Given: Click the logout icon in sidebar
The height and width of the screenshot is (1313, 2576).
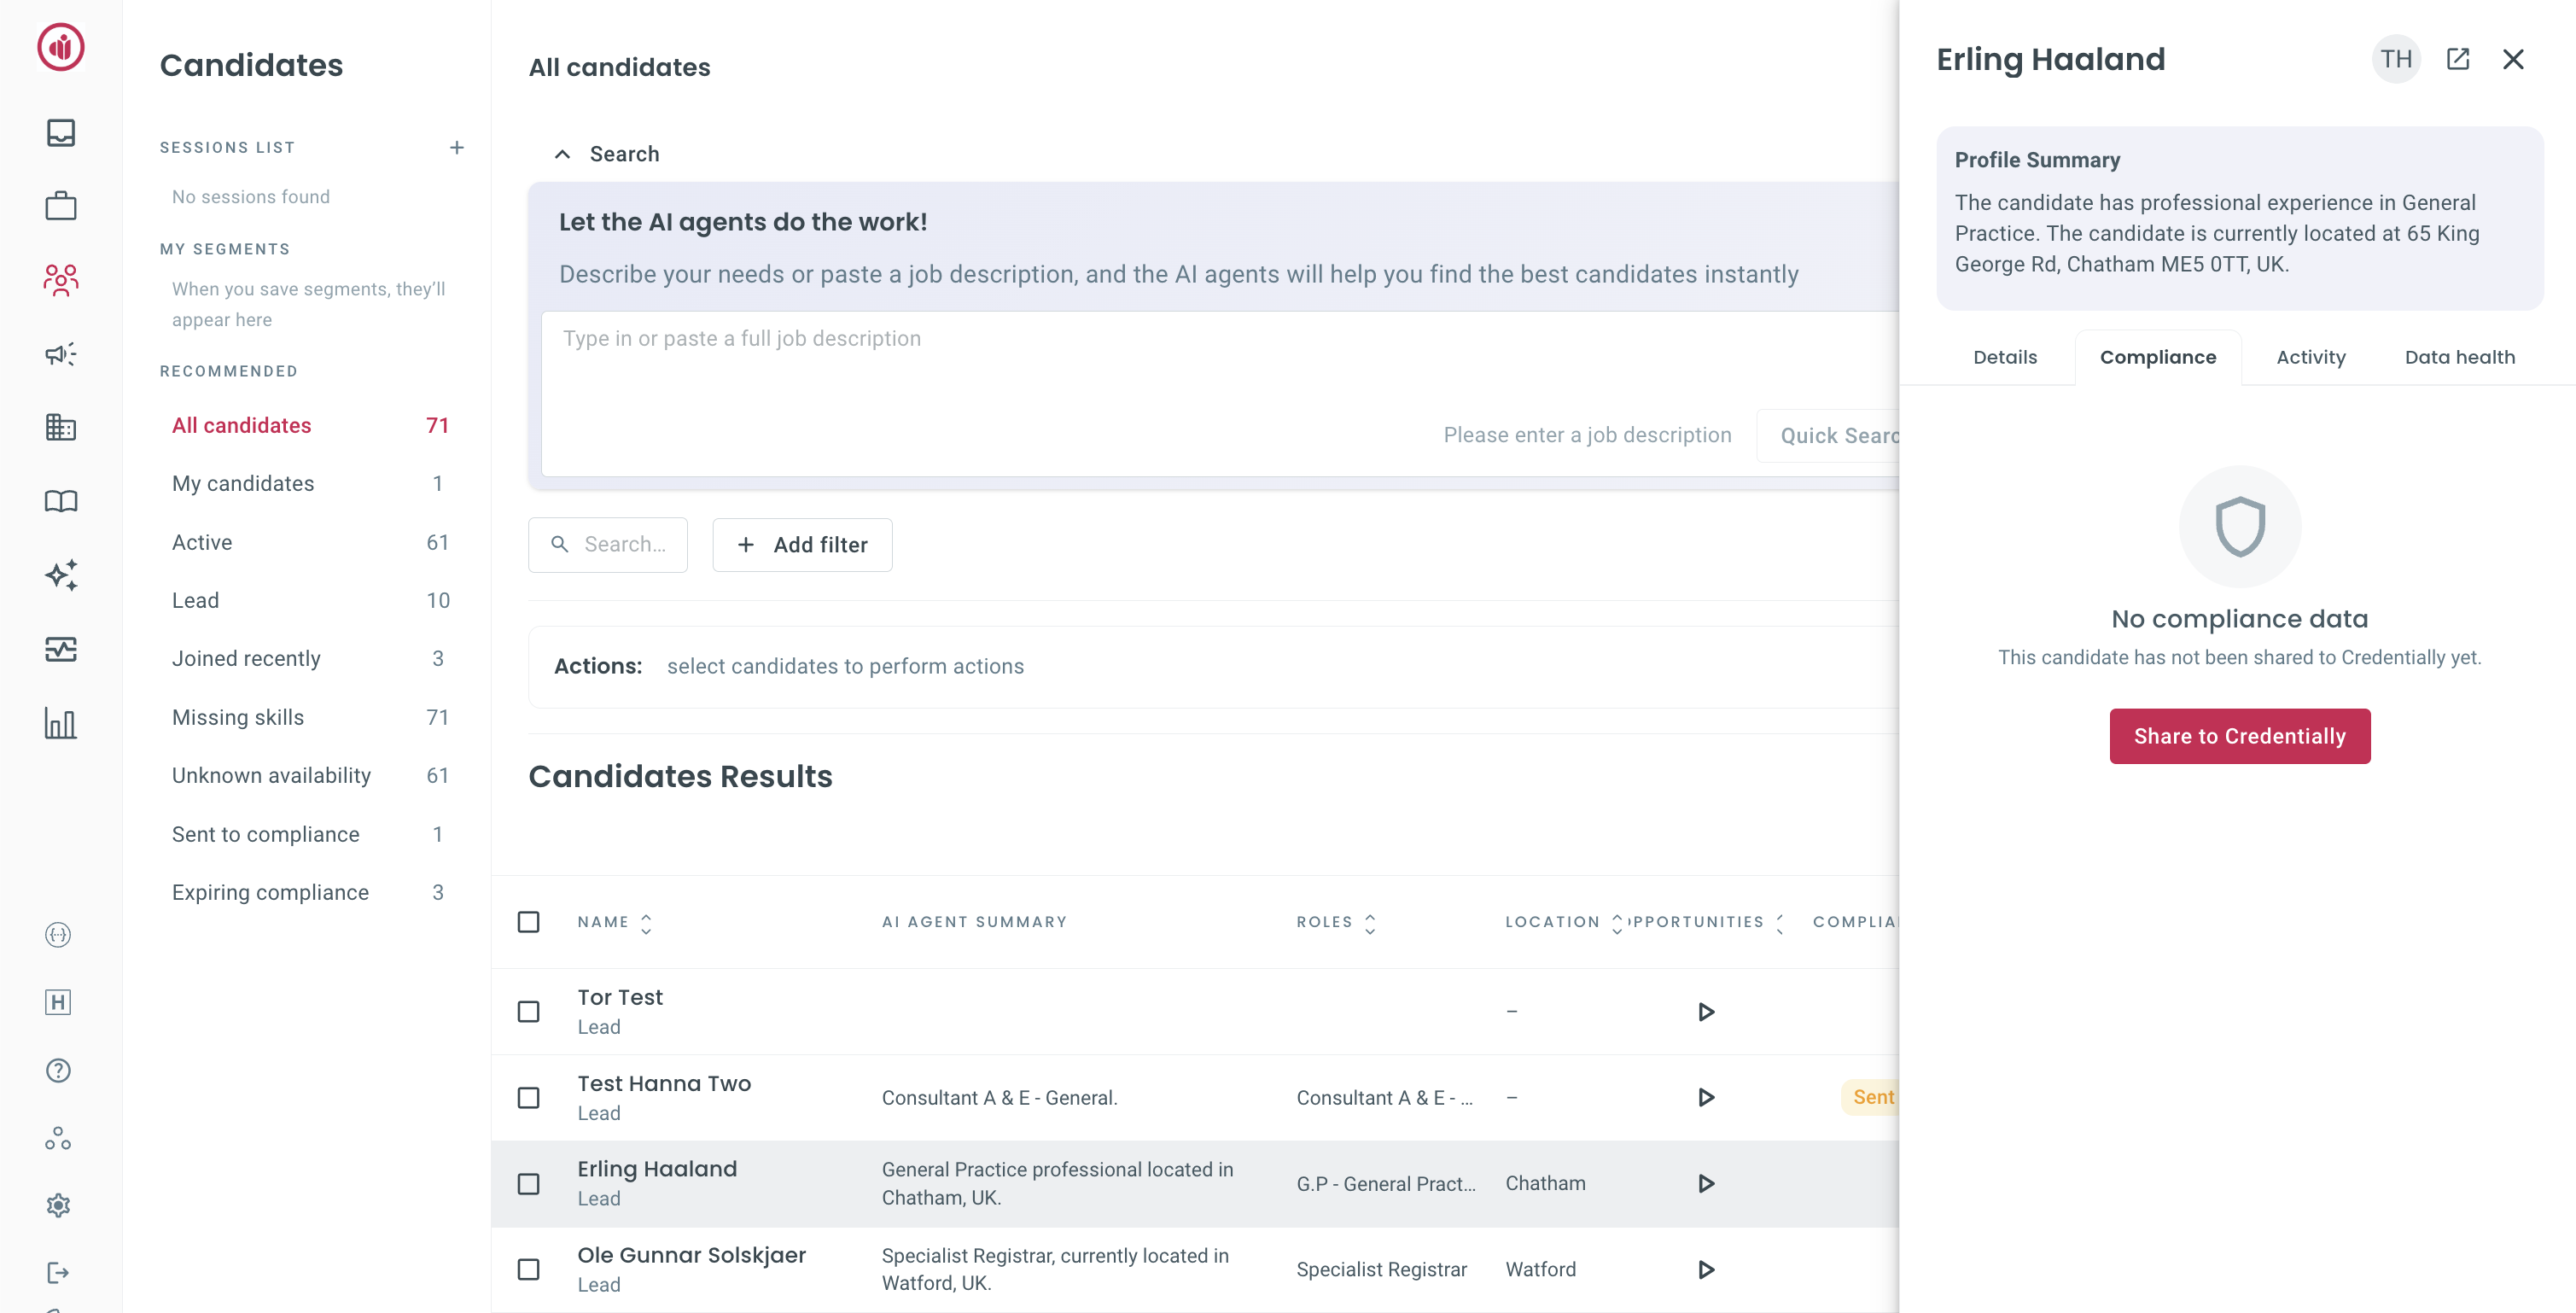Looking at the screenshot, I should click(58, 1273).
